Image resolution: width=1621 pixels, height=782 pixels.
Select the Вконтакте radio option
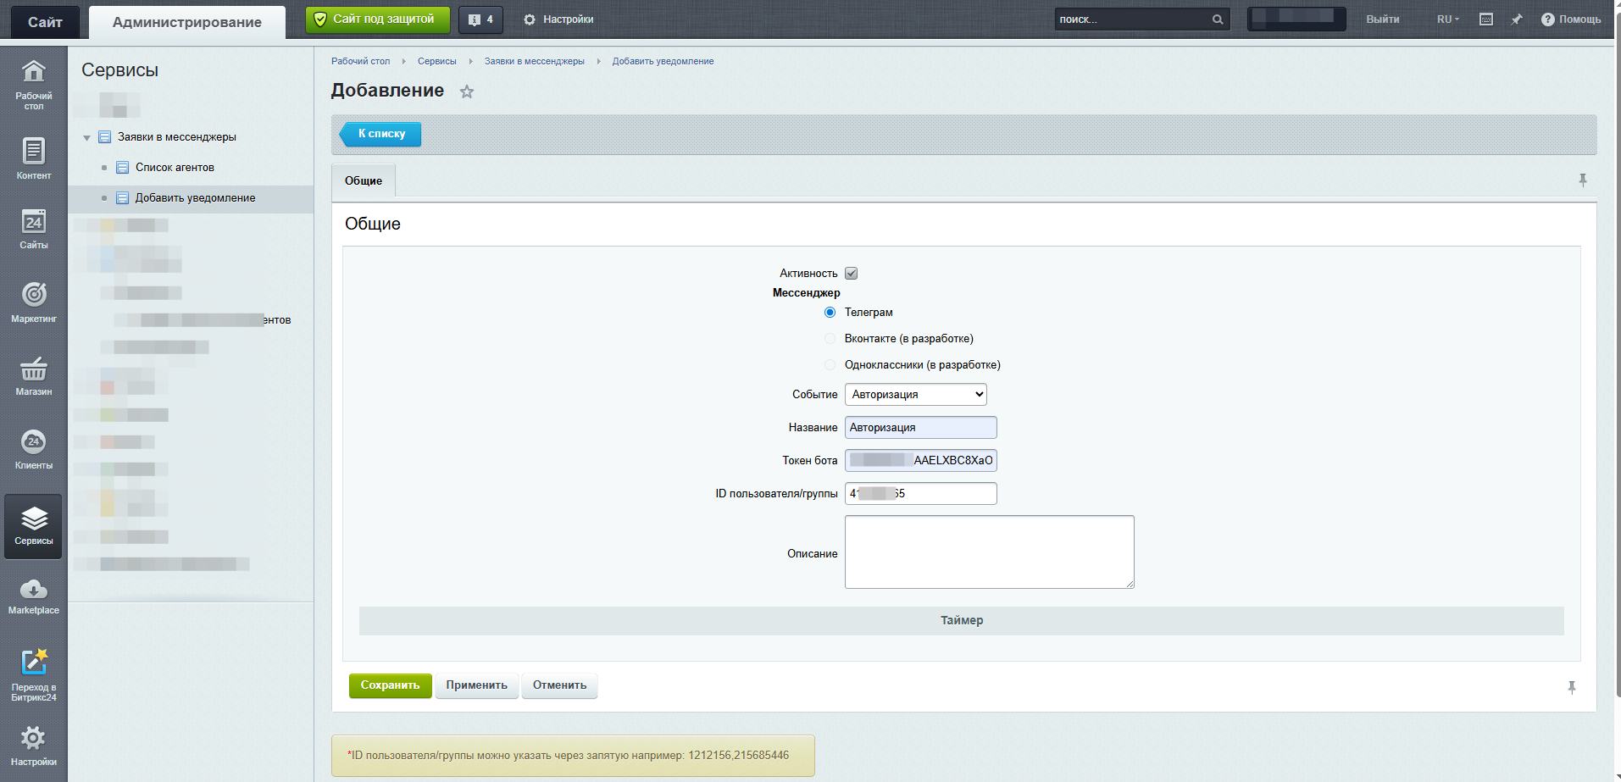[830, 339]
